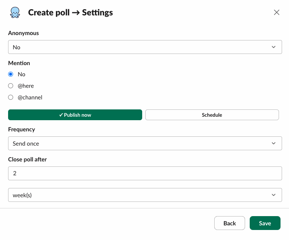Click the Publish now button

[75, 115]
